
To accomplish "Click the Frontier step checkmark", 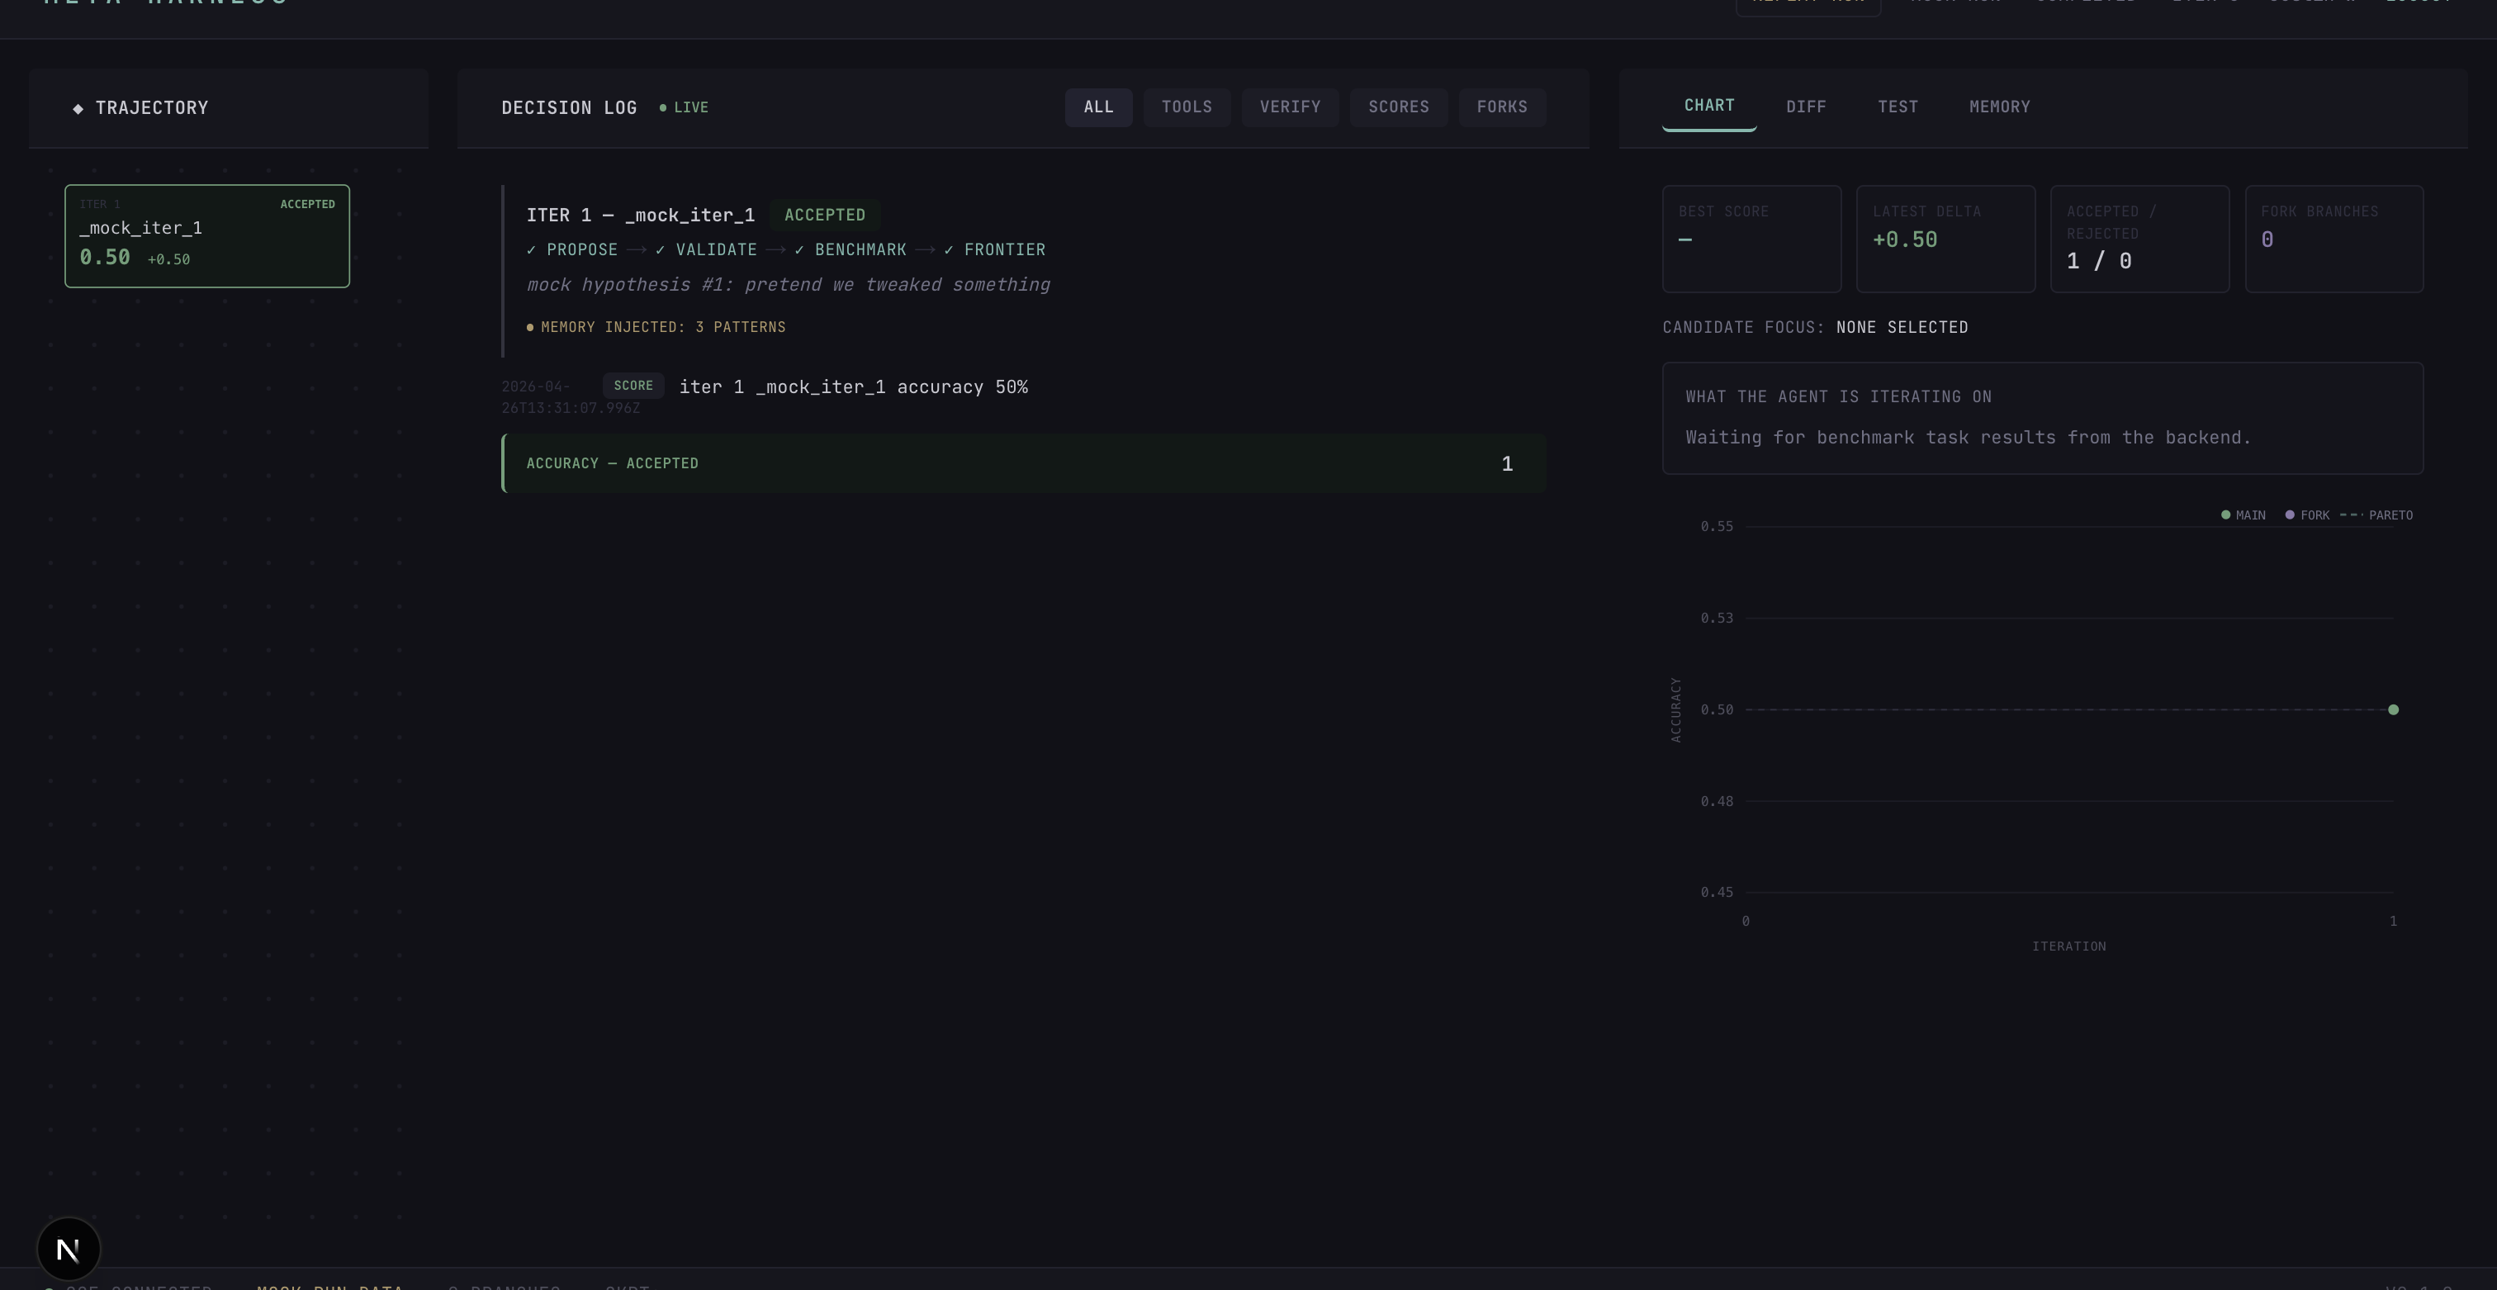I will (x=948, y=250).
